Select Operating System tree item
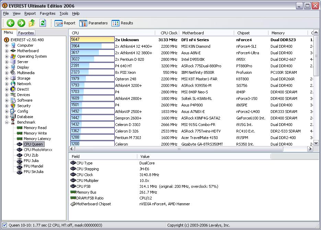This screenshot has width=321, height=230. [32, 57]
